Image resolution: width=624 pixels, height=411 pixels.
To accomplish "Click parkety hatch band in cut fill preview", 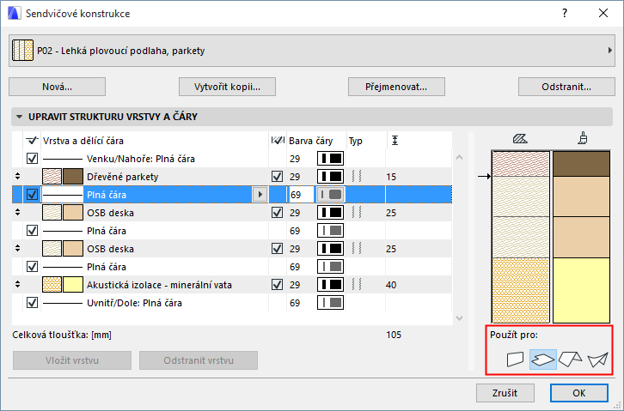I will click(x=521, y=164).
